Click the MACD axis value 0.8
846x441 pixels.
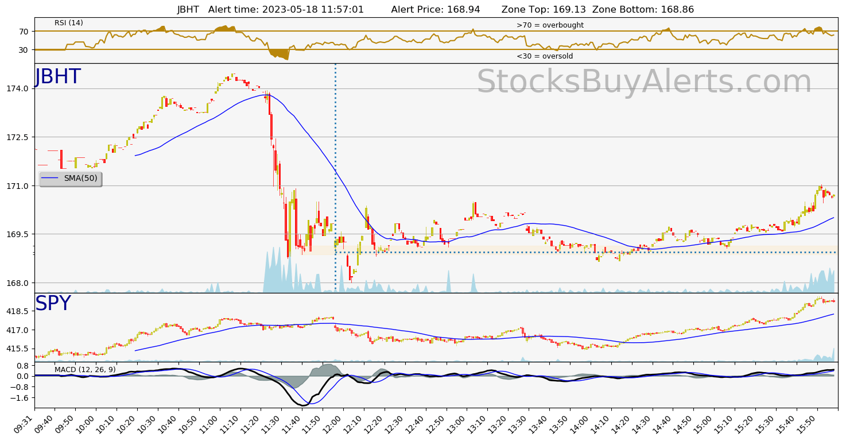click(x=23, y=365)
